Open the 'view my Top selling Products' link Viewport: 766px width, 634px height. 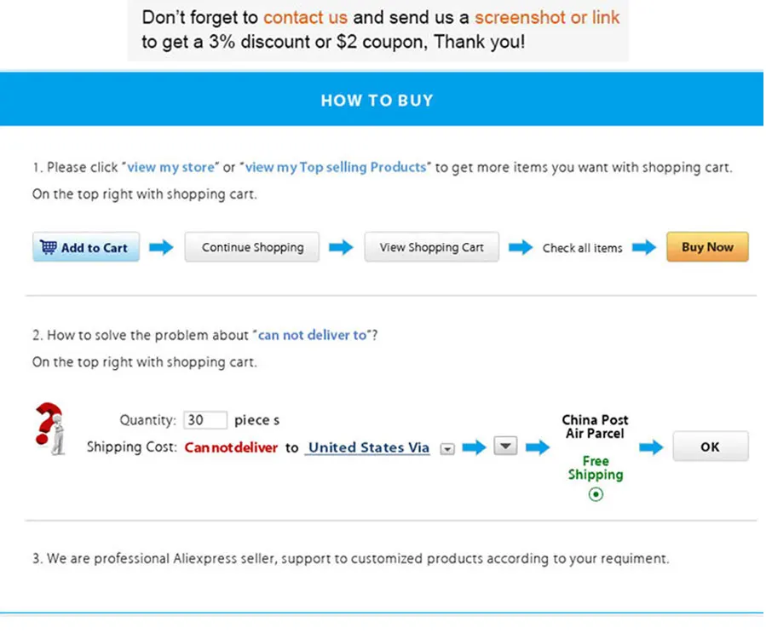point(336,168)
